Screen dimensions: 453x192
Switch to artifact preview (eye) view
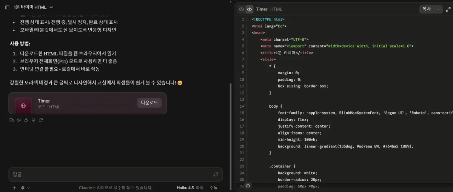click(x=242, y=9)
